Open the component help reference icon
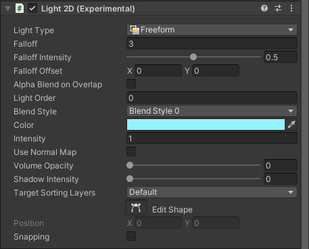The width and height of the screenshot is (309, 249). pos(264,8)
